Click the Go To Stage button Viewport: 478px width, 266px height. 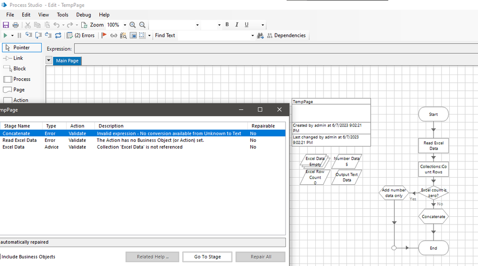207,257
